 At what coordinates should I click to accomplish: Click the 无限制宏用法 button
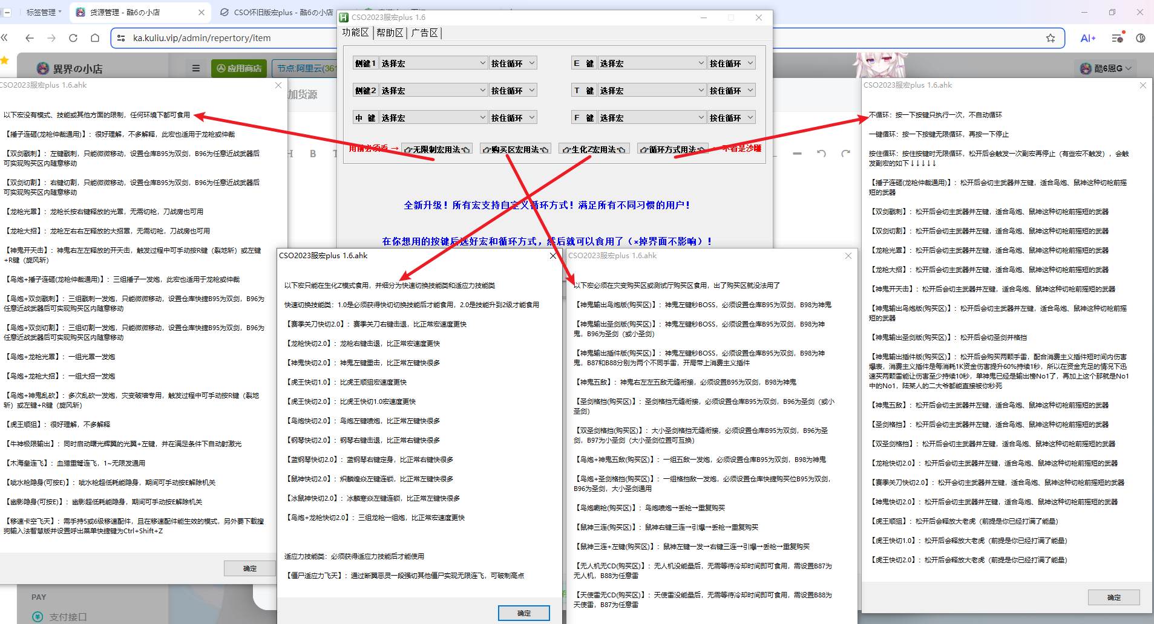click(436, 149)
